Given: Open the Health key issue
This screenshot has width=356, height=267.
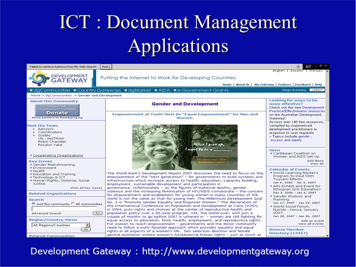Looking at the screenshot, I should coord(39,171).
